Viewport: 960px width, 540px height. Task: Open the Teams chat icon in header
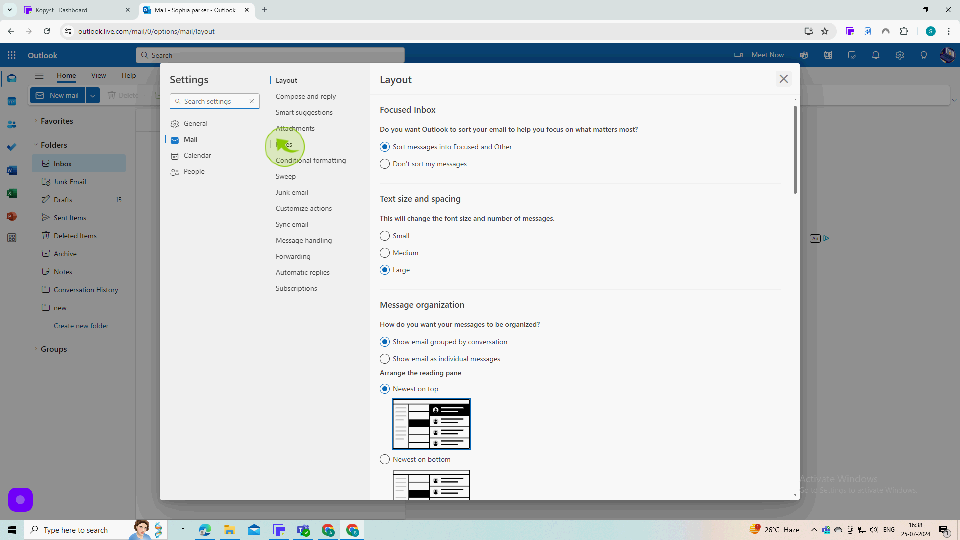tap(804, 55)
